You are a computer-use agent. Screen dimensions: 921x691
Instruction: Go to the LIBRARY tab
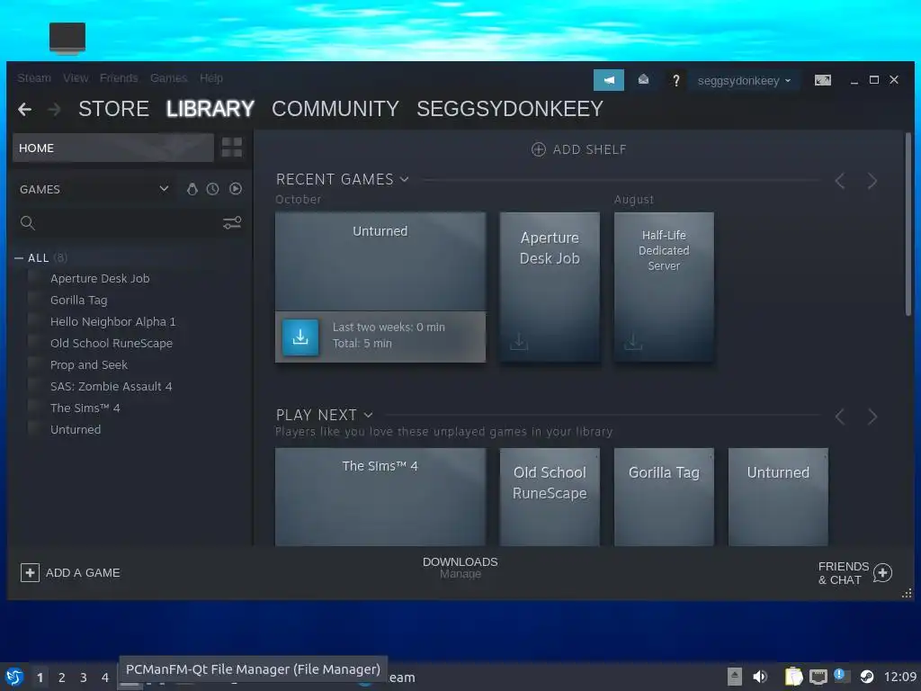[x=210, y=109]
